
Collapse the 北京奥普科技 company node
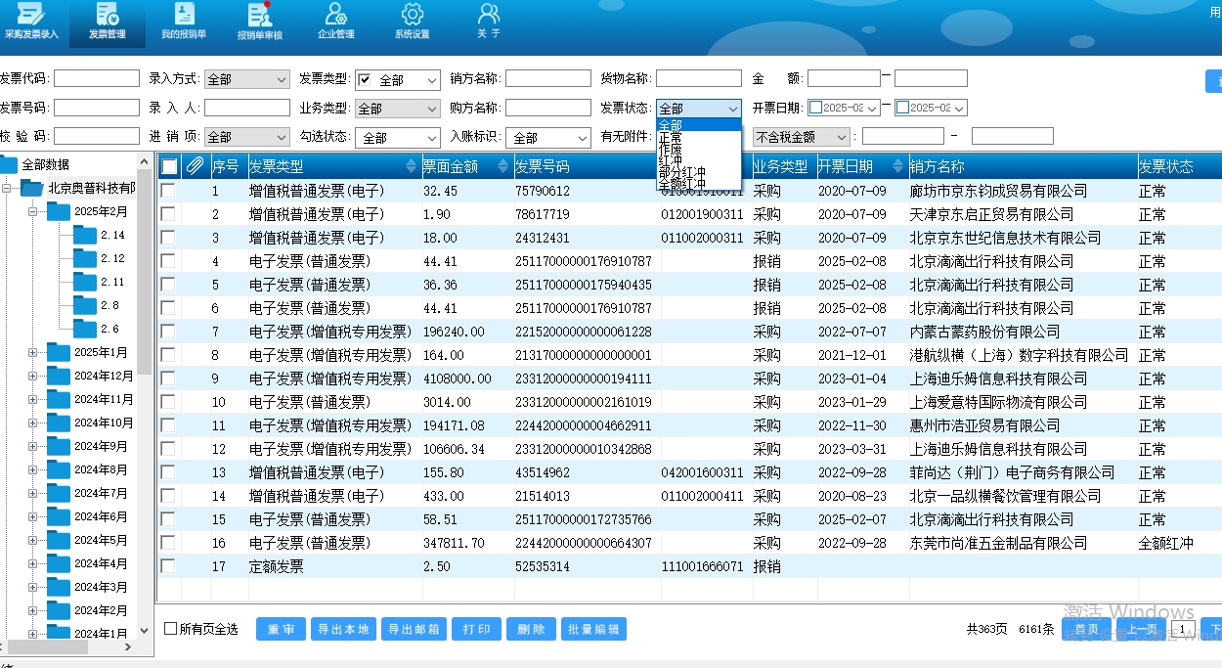(x=6, y=188)
